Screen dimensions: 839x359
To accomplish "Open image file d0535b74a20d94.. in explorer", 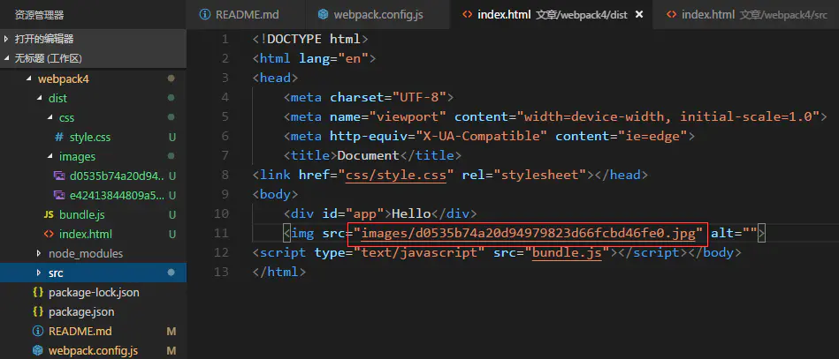I will point(117,176).
